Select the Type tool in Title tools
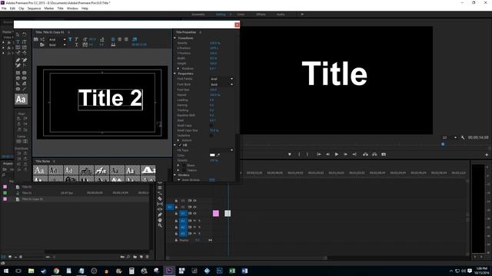492x276 pixels. (x=18, y=41)
